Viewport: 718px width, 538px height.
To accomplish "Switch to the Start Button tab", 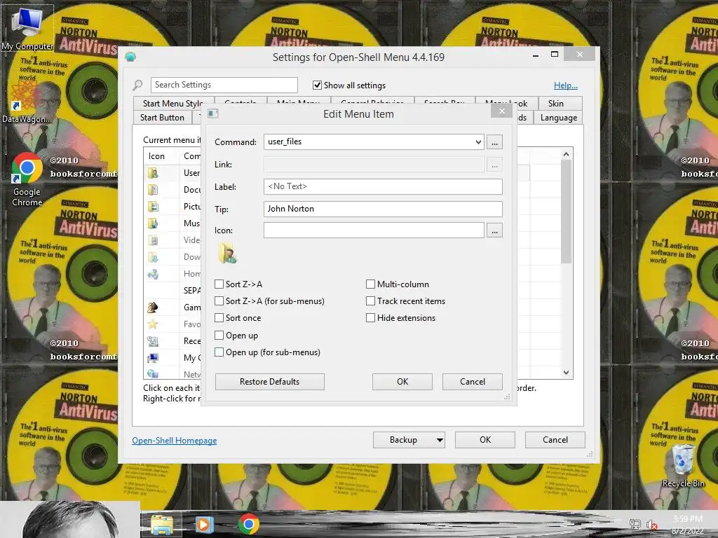I will coord(162,118).
